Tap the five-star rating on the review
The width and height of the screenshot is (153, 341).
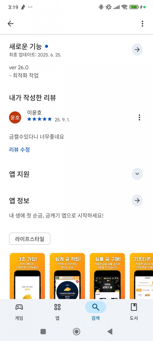pyautogui.click(x=39, y=119)
